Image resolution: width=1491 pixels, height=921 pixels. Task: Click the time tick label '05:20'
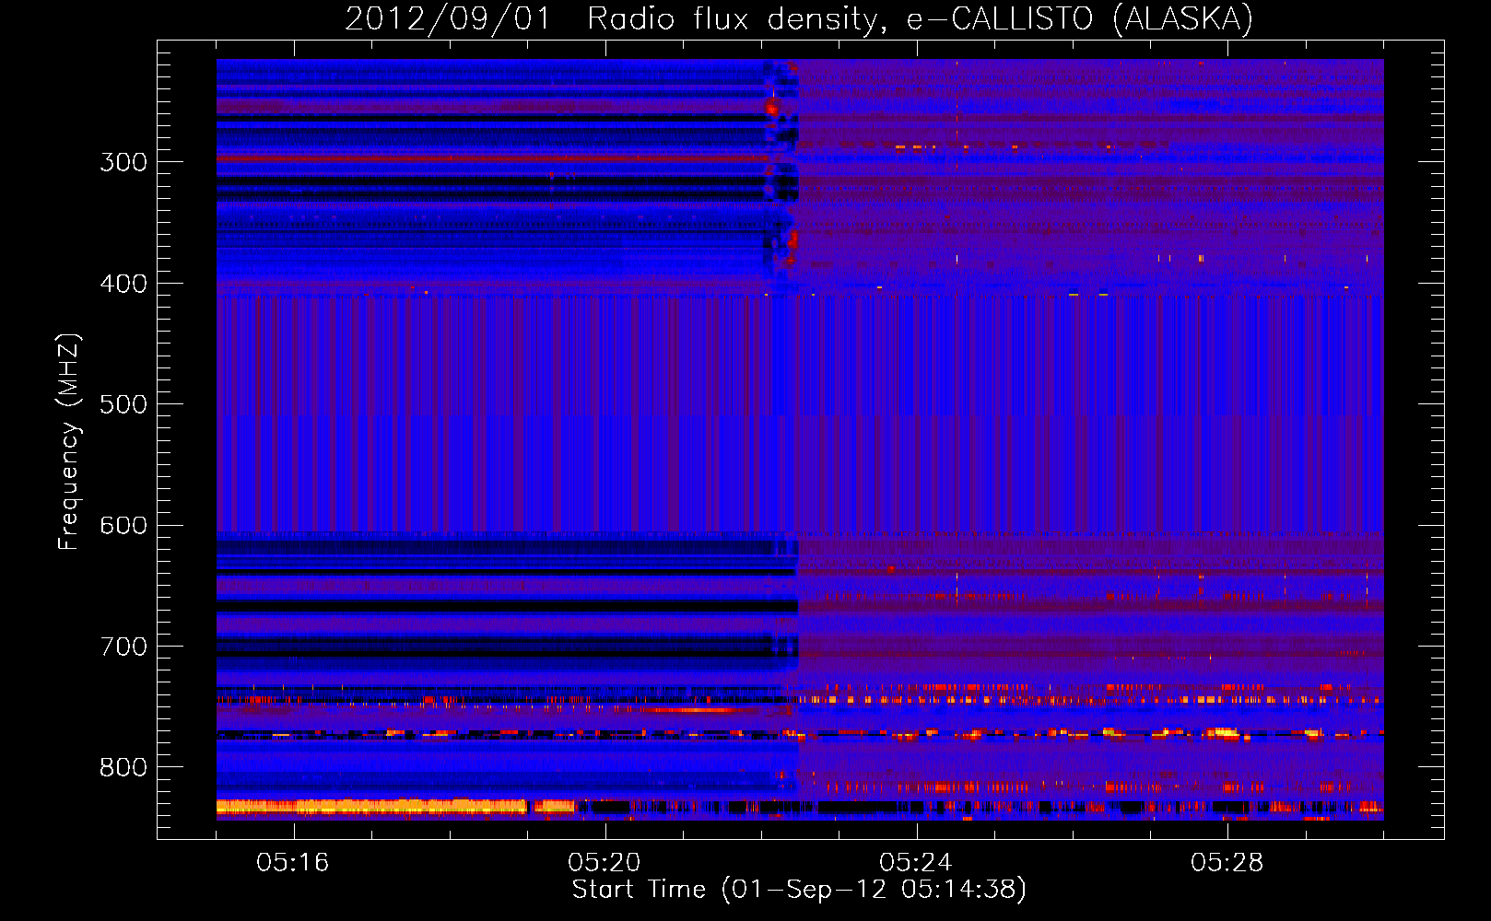tap(605, 863)
